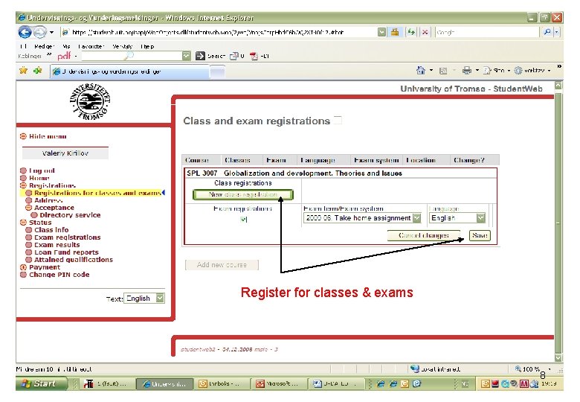The image size is (580, 402).
Task: Click the page vertical scrollbar up arrow
Action: (x=558, y=86)
